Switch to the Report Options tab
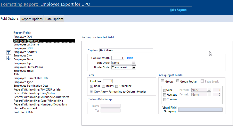This screenshot has width=233, height=126. (x=32, y=19)
